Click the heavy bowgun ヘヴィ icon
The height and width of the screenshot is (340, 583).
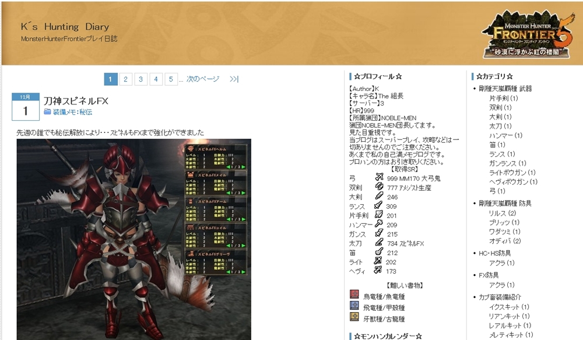click(378, 269)
